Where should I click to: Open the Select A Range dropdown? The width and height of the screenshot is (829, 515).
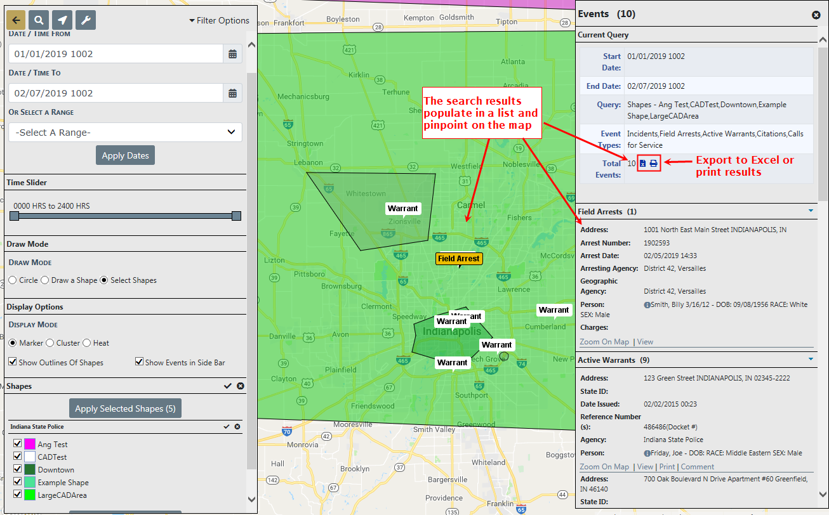[125, 133]
